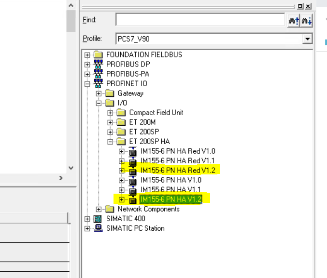The image size is (327, 278).
Task: Expand the Network Components folder
Action: pos(99,209)
